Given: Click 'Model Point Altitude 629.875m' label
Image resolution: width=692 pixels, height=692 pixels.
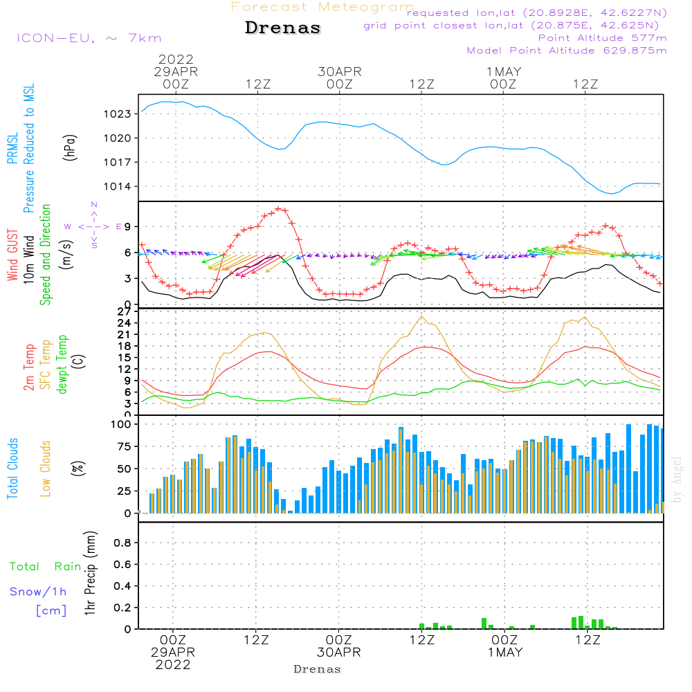Looking at the screenshot, I should 567,51.
